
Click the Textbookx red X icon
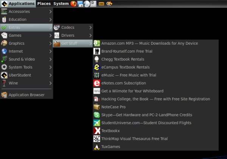point(97,131)
